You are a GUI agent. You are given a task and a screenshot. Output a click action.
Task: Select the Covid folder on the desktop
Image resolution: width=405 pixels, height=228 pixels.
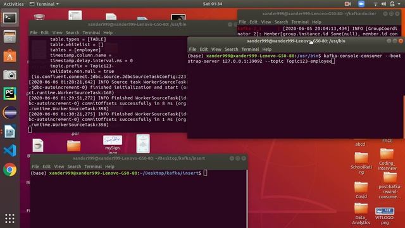[361, 190]
